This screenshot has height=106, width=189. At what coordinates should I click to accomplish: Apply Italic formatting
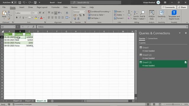pyautogui.click(x=20, y=18)
